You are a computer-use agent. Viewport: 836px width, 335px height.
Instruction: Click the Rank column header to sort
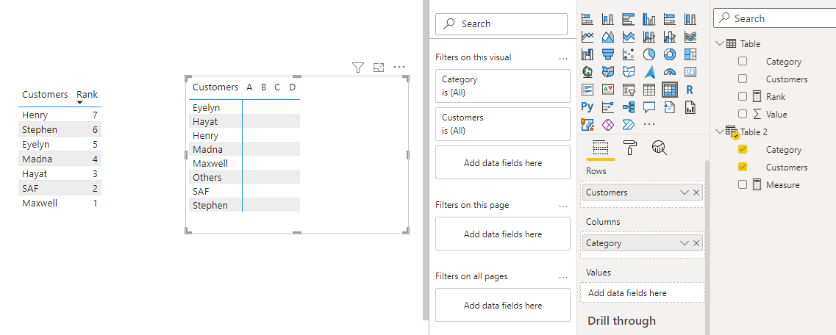[87, 94]
